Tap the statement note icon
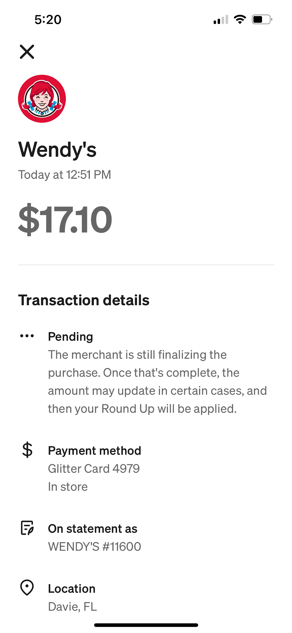The width and height of the screenshot is (292, 633). click(27, 528)
